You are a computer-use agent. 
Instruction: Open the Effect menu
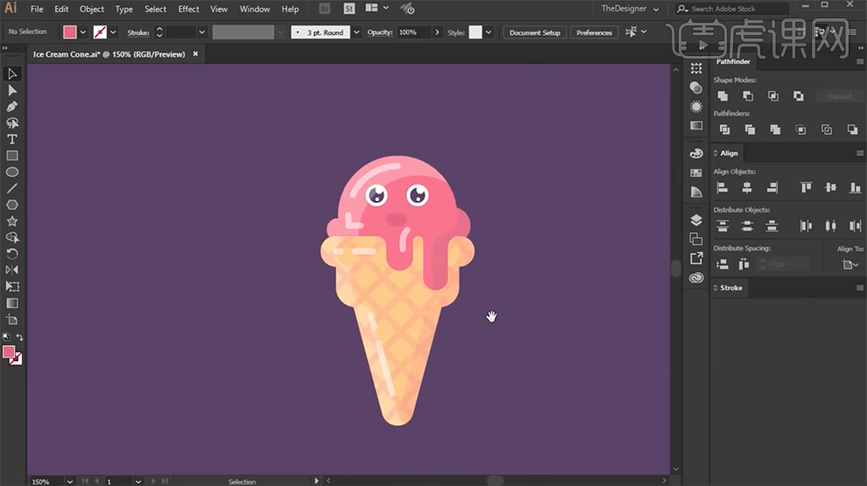coord(188,9)
